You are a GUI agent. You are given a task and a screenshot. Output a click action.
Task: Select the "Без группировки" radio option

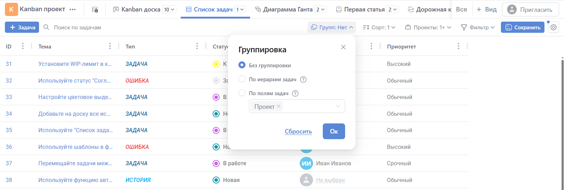[242, 65]
